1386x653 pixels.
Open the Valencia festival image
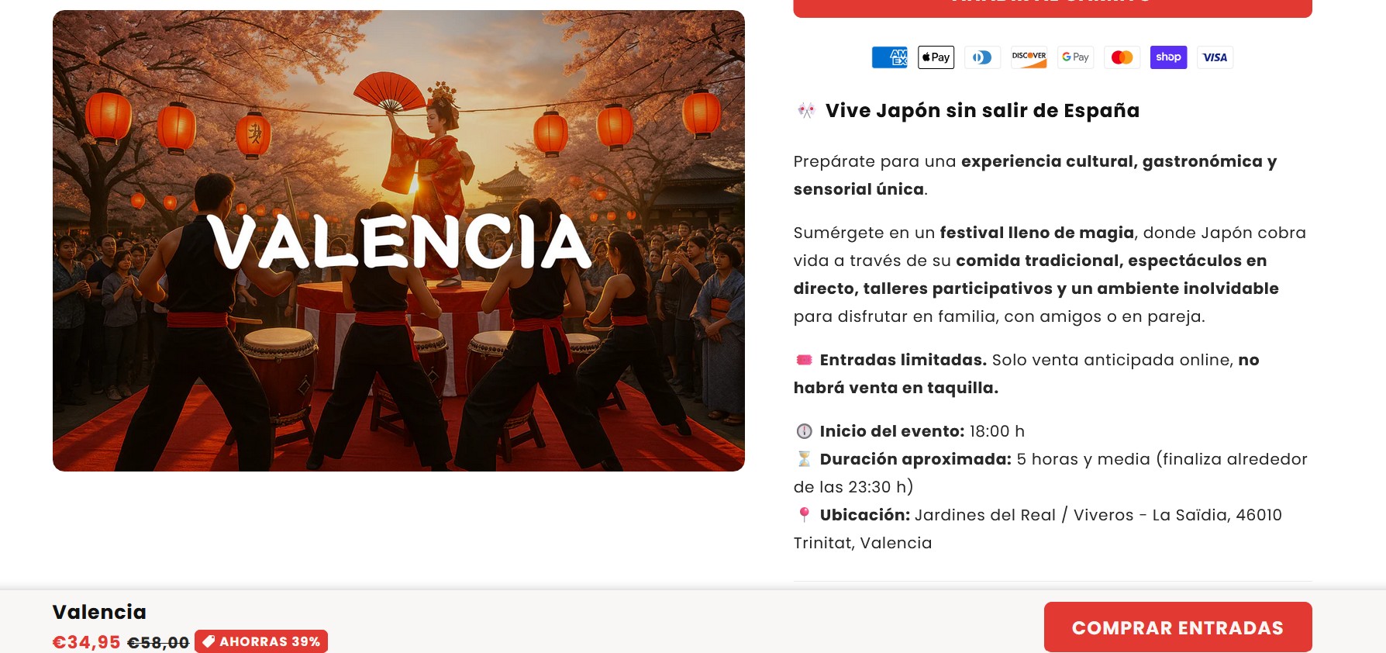coord(398,240)
